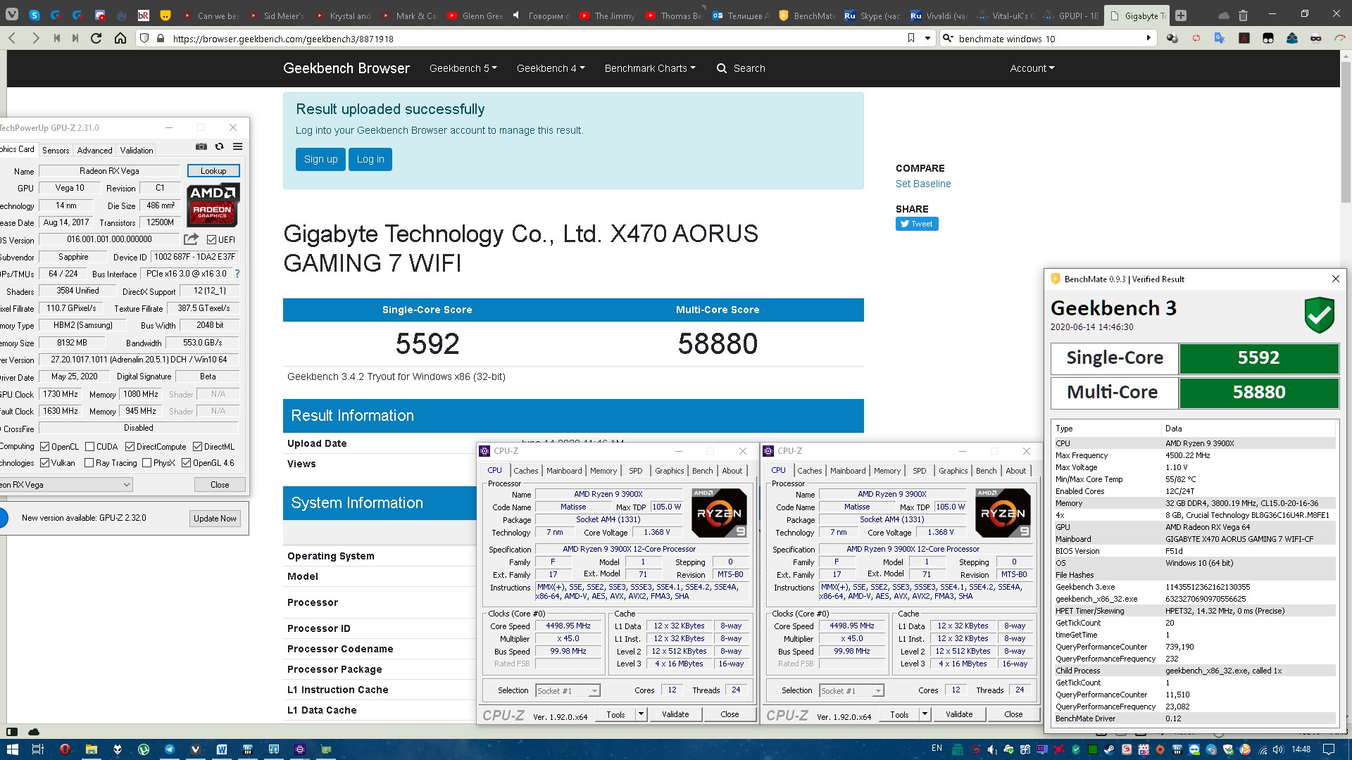Go back in browser history
This screenshot has width=1352, height=760.
(12, 38)
